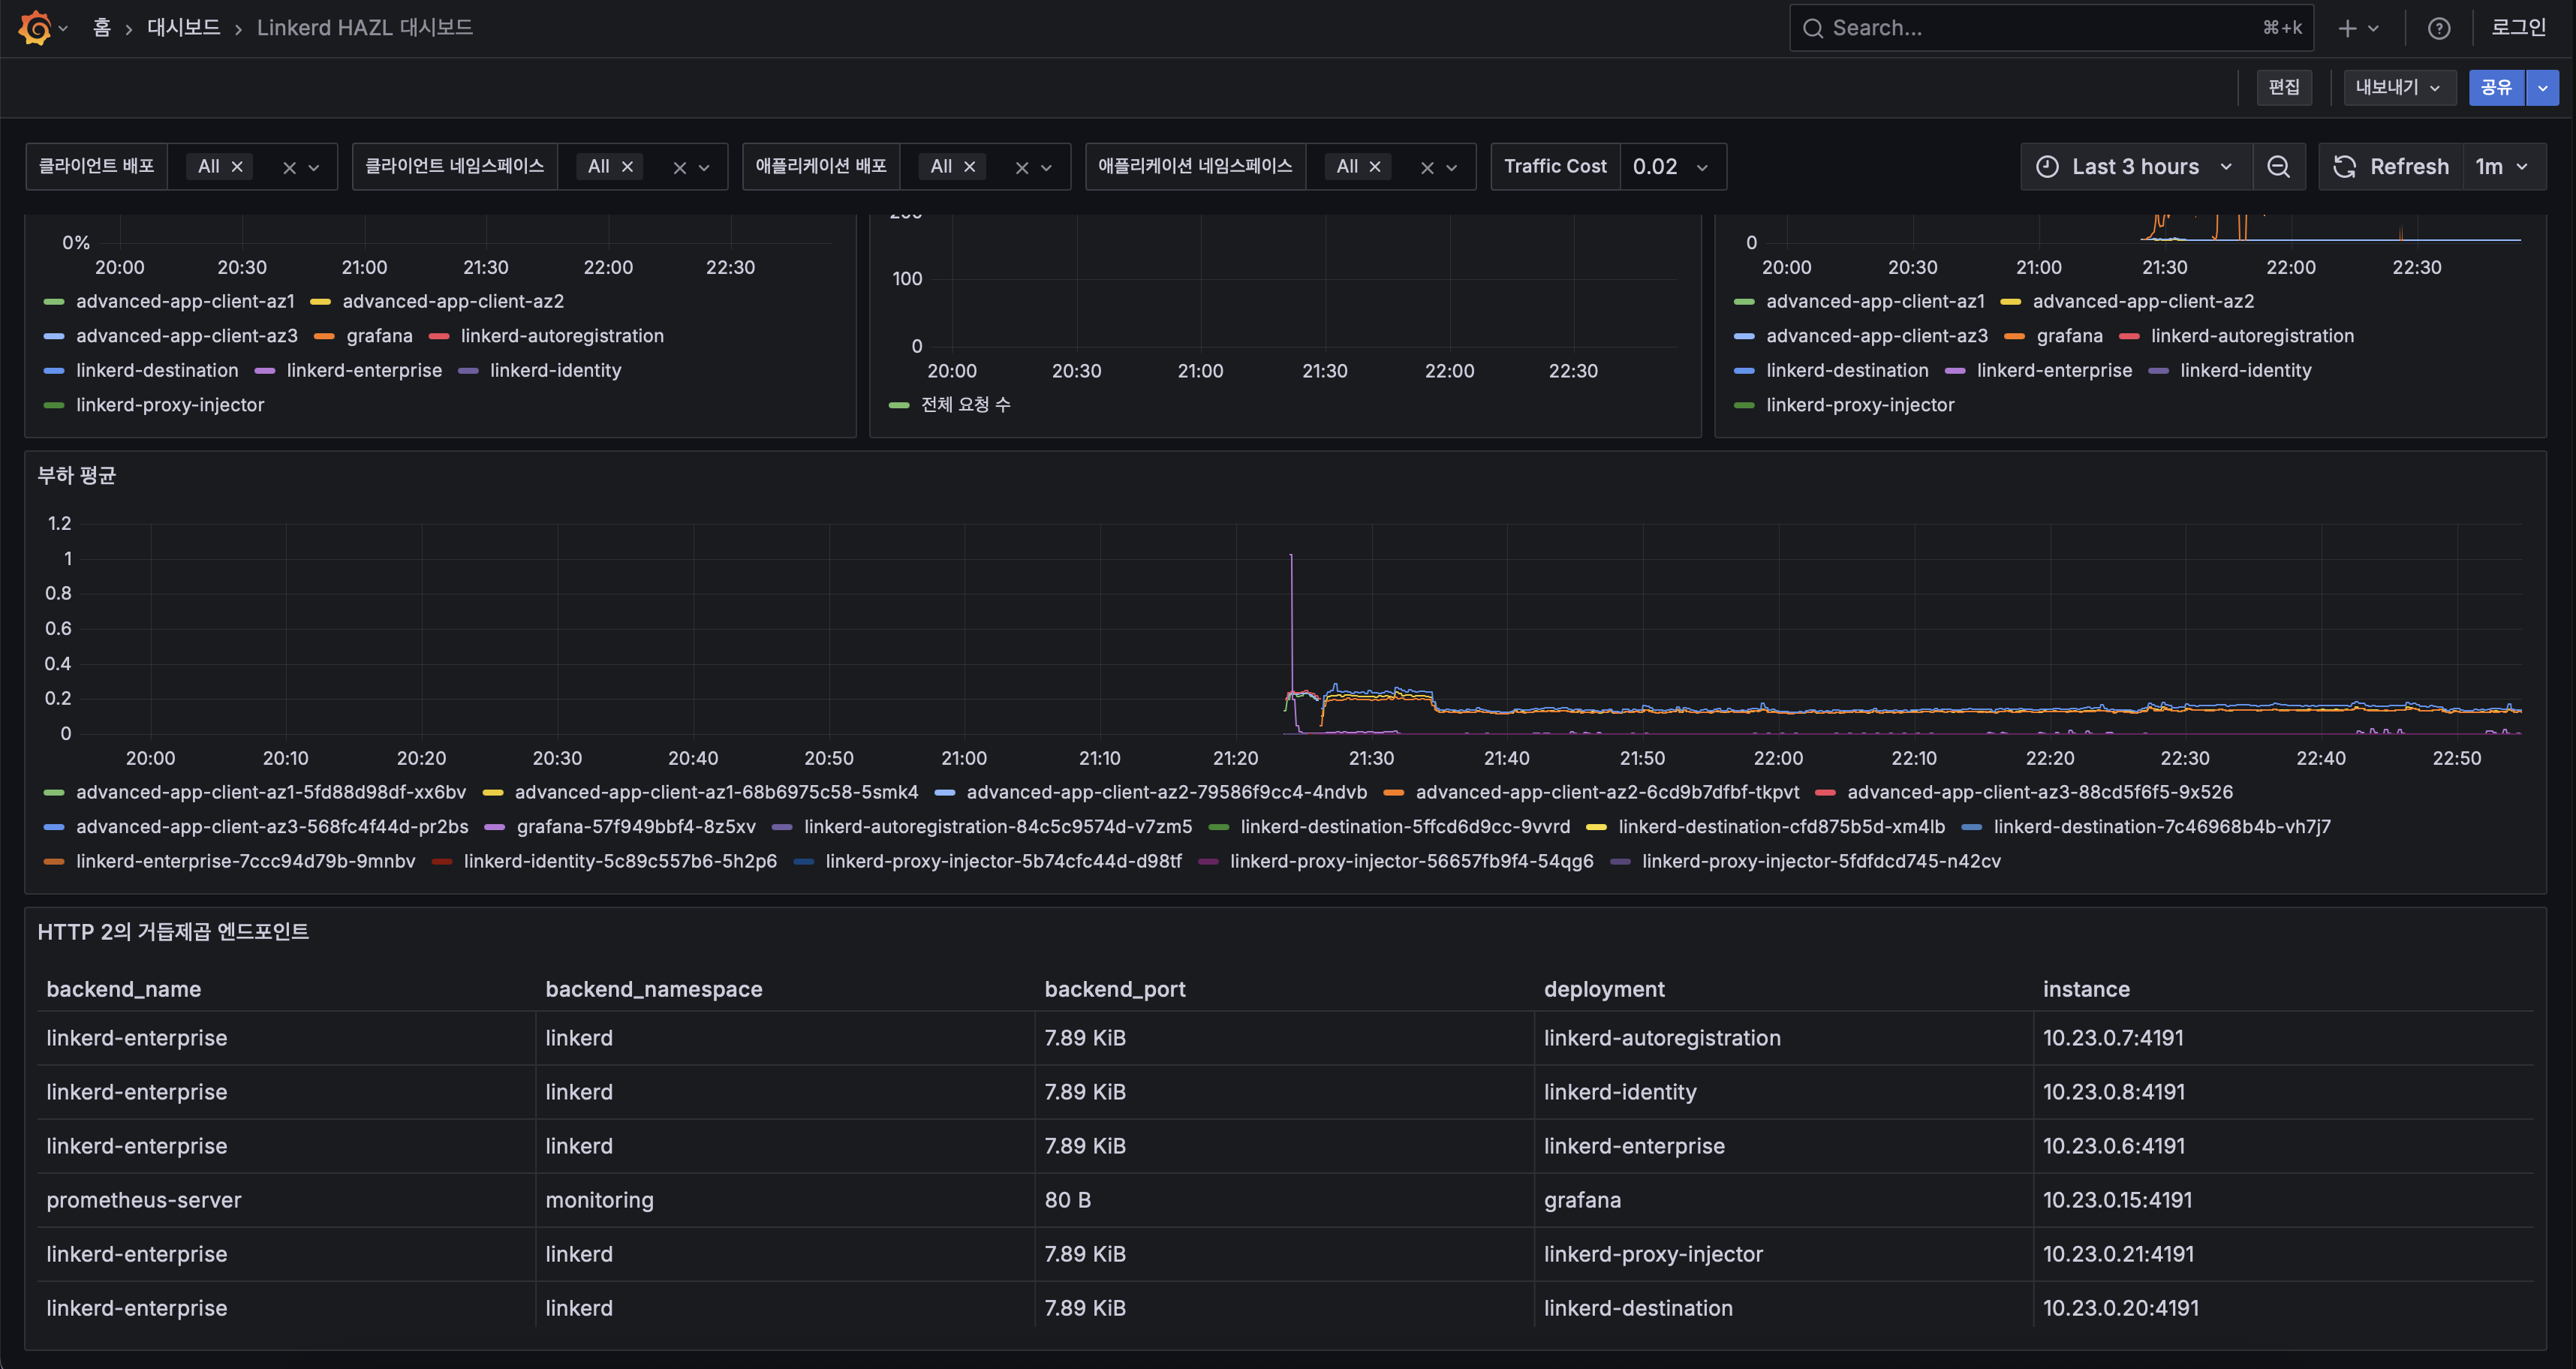Click the plus add new icon
The width and height of the screenshot is (2576, 1369).
point(2347,28)
